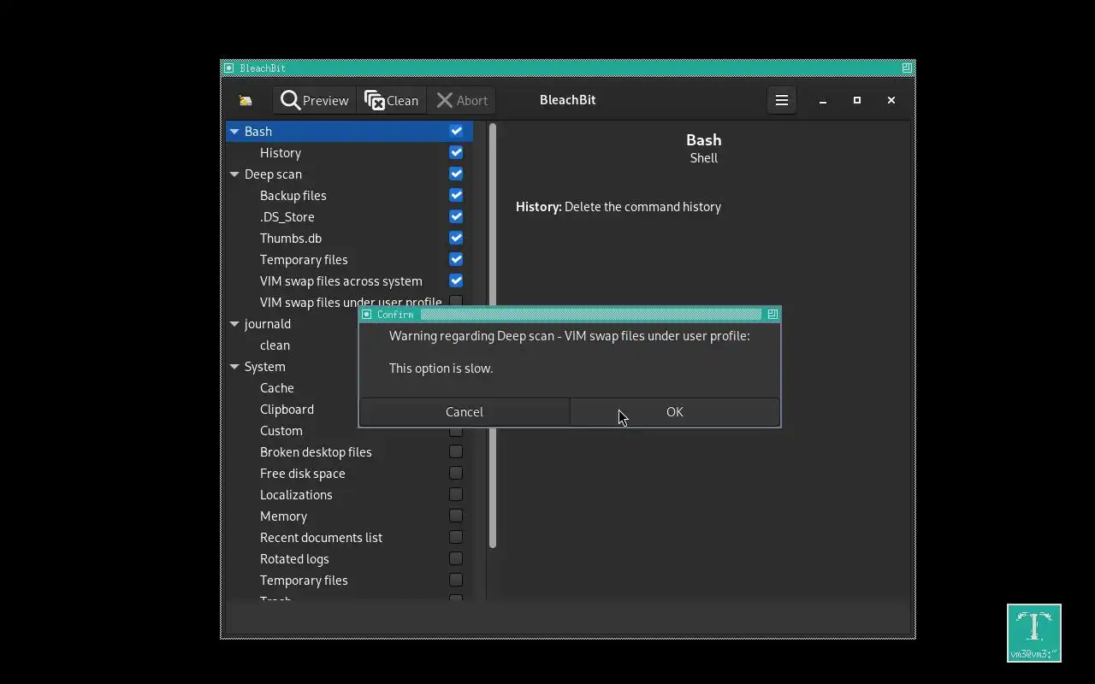The height and width of the screenshot is (684, 1095).
Task: Select the Memory row
Action: [349, 516]
